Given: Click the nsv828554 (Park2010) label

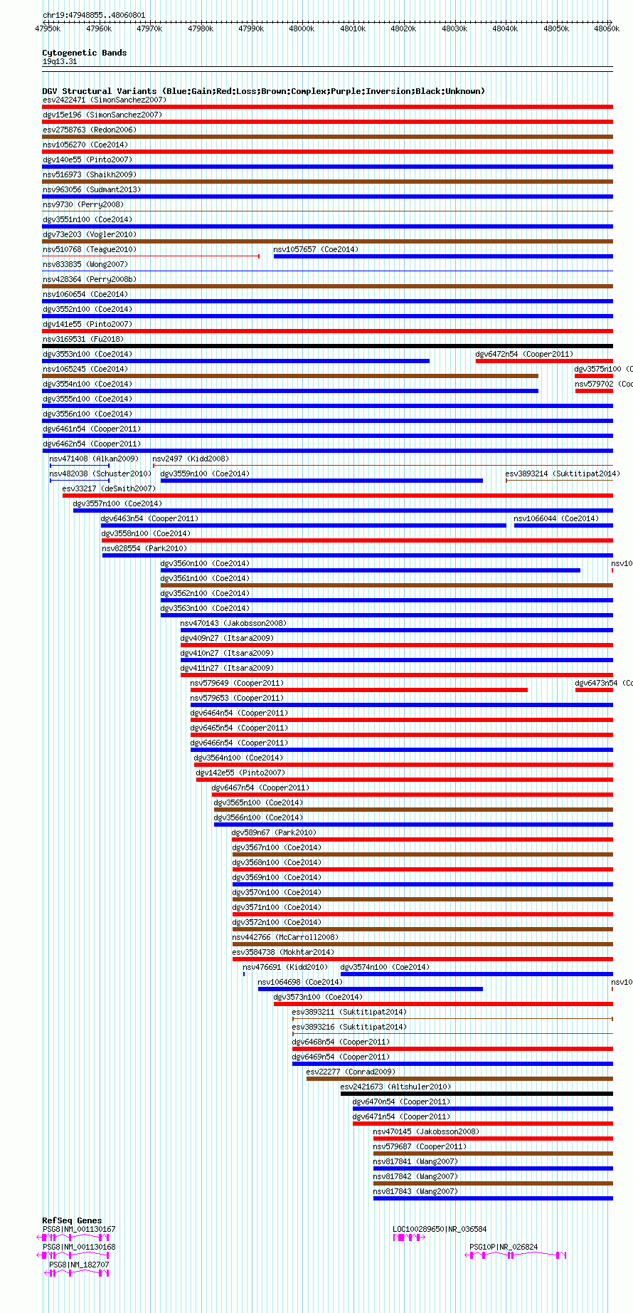Looking at the screenshot, I should [x=145, y=548].
